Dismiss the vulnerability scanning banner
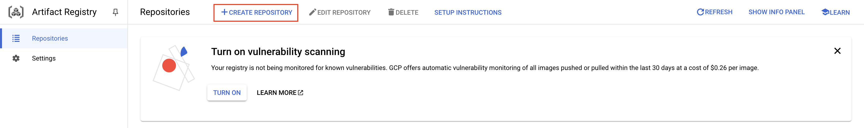864x128 pixels. coord(837,51)
